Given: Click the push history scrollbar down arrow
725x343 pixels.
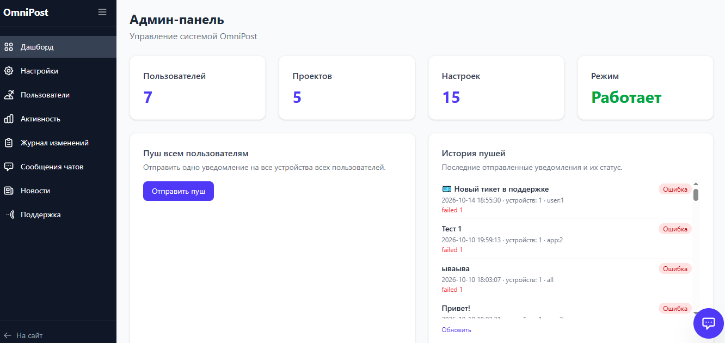Looking at the screenshot, I should click(696, 313).
